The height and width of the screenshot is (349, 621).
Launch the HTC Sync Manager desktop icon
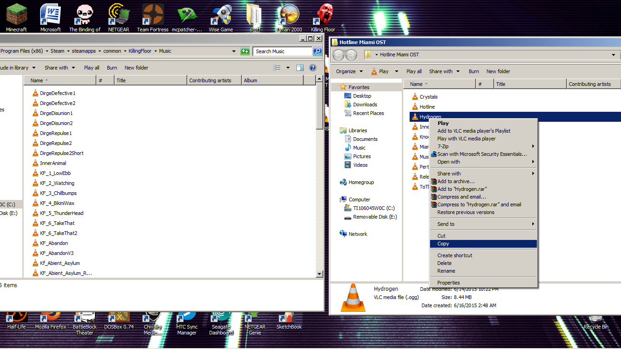[x=187, y=324]
